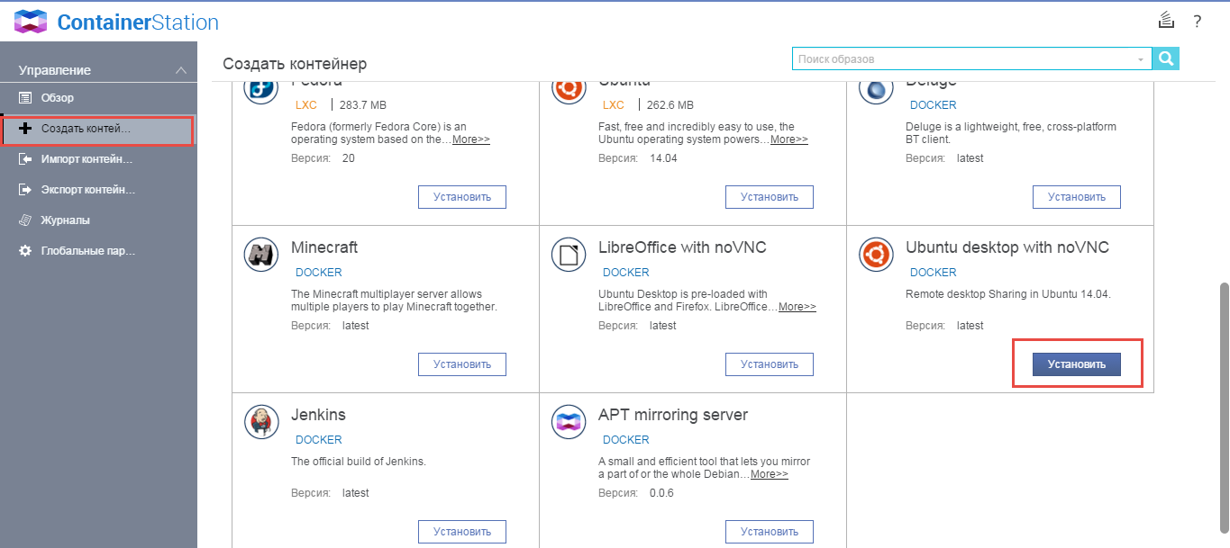Viewport: 1230px width, 548px height.
Task: Click the Jenkins butler icon
Action: 261,422
